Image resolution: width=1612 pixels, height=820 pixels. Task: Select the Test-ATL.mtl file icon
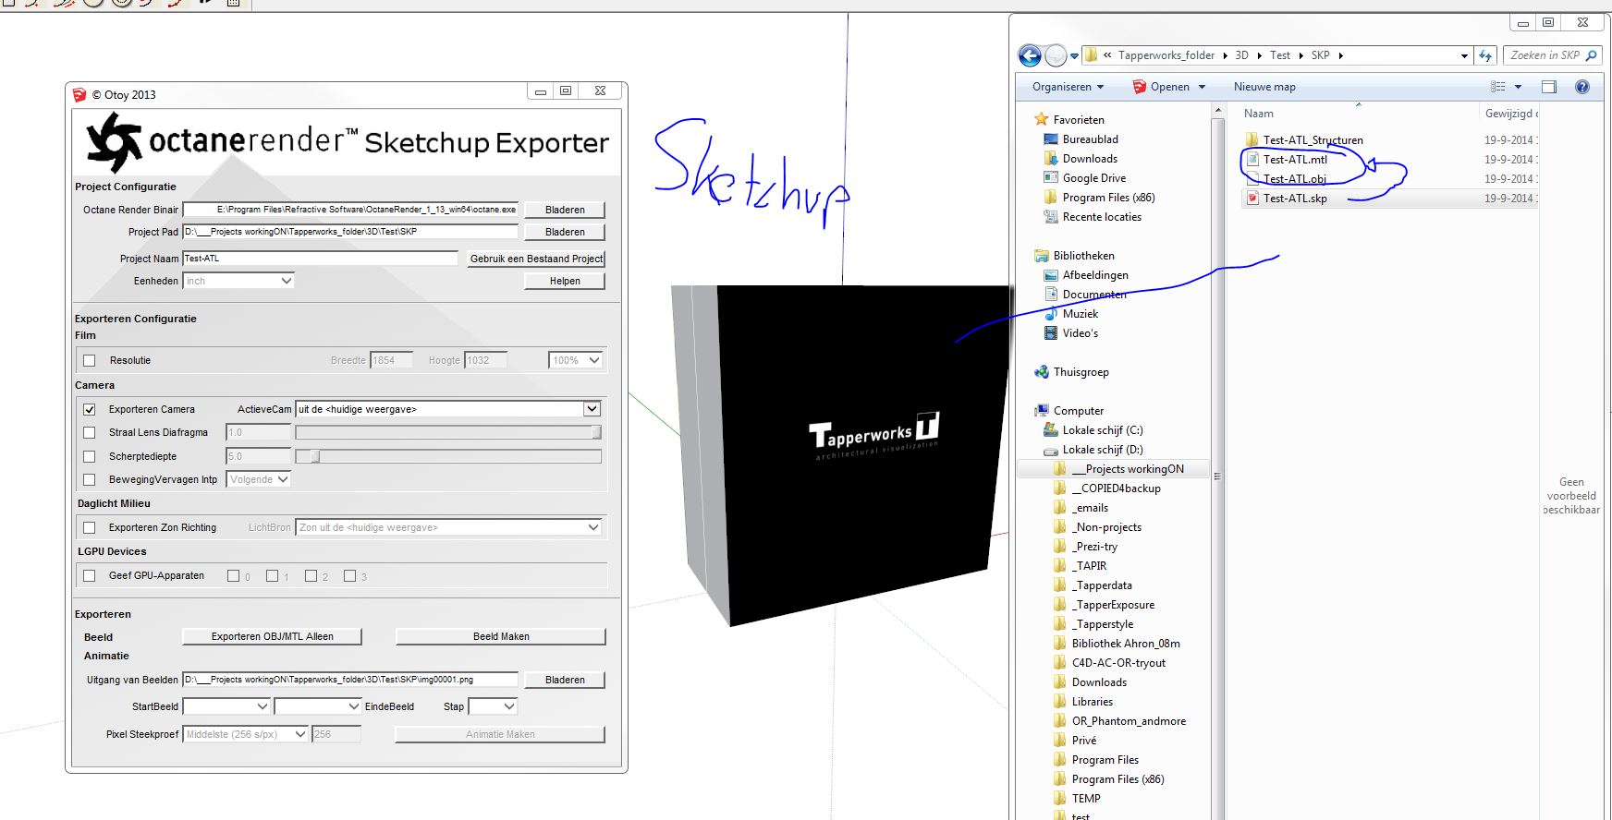click(x=1252, y=160)
